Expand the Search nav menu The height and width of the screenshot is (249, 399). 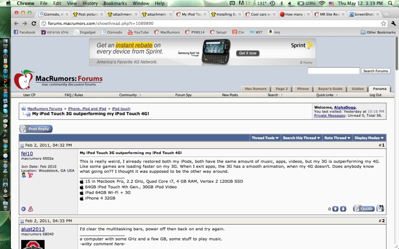pos(275,95)
